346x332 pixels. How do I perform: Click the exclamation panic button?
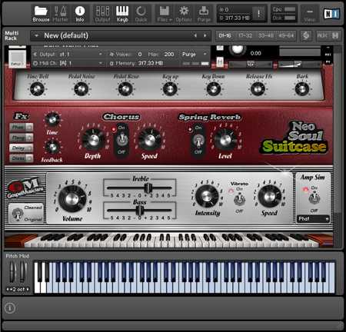tap(259, 13)
